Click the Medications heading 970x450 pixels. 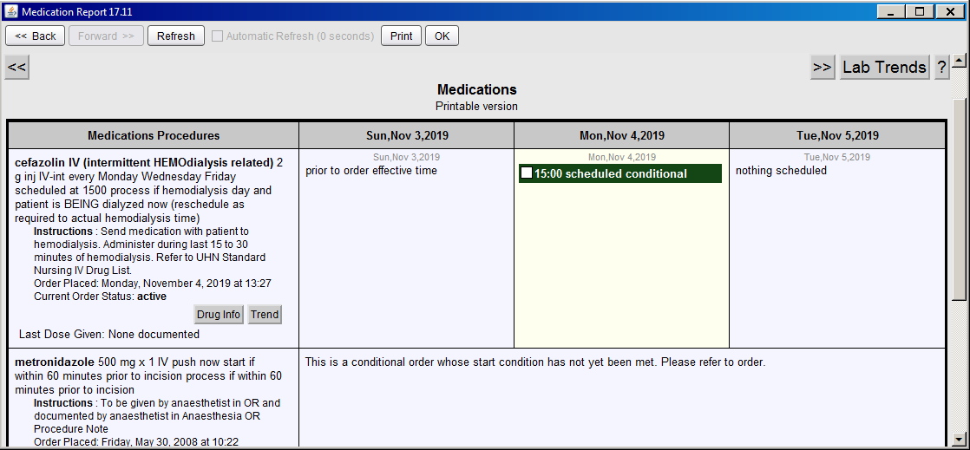(476, 90)
